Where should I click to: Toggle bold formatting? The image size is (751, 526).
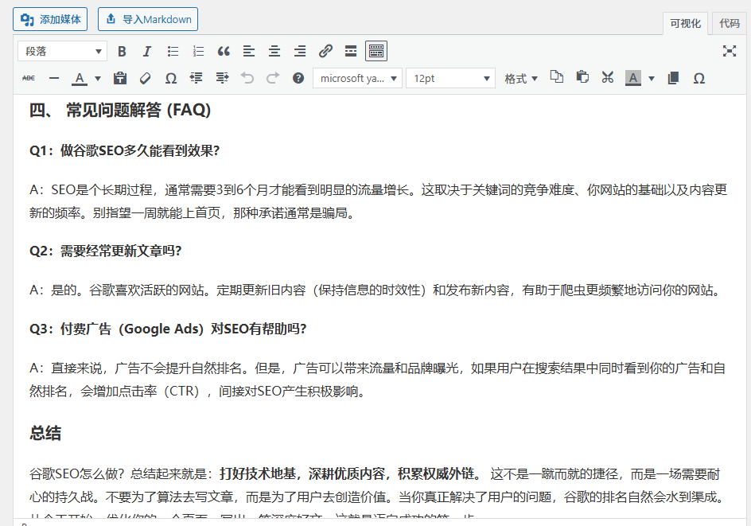[x=122, y=51]
